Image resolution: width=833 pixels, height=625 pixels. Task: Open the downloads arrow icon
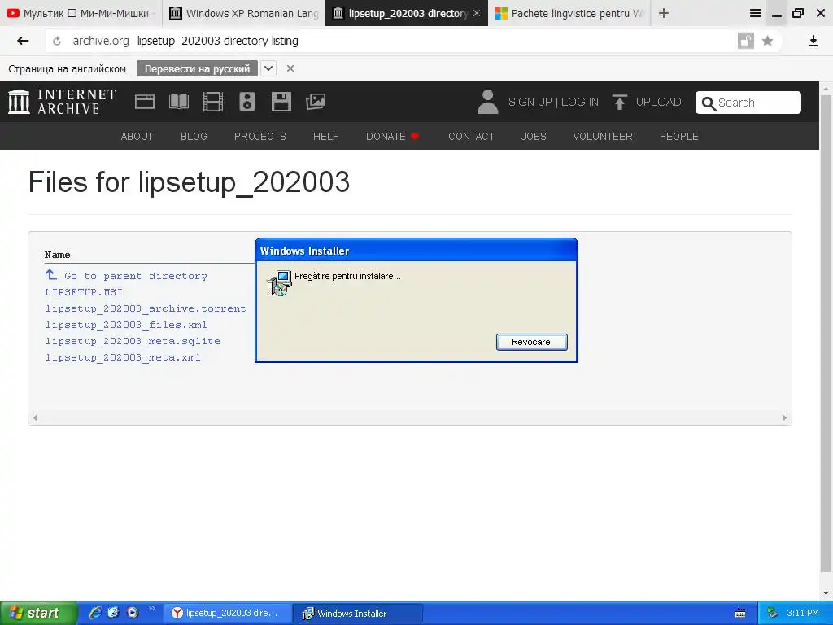click(x=813, y=41)
